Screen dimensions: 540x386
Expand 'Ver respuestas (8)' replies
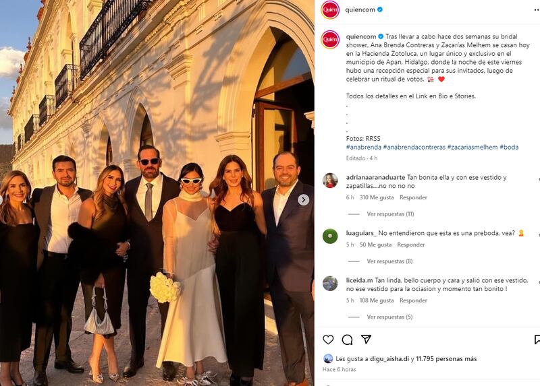(x=389, y=261)
